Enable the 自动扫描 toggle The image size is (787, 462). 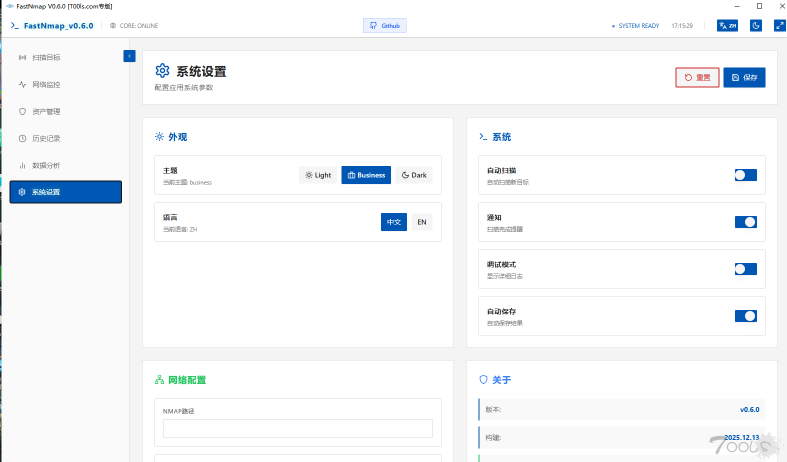(x=745, y=175)
